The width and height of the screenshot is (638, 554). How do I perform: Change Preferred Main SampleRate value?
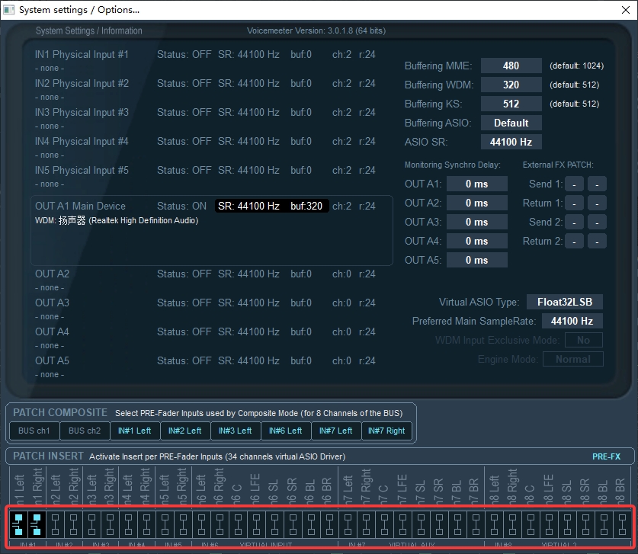pos(572,321)
